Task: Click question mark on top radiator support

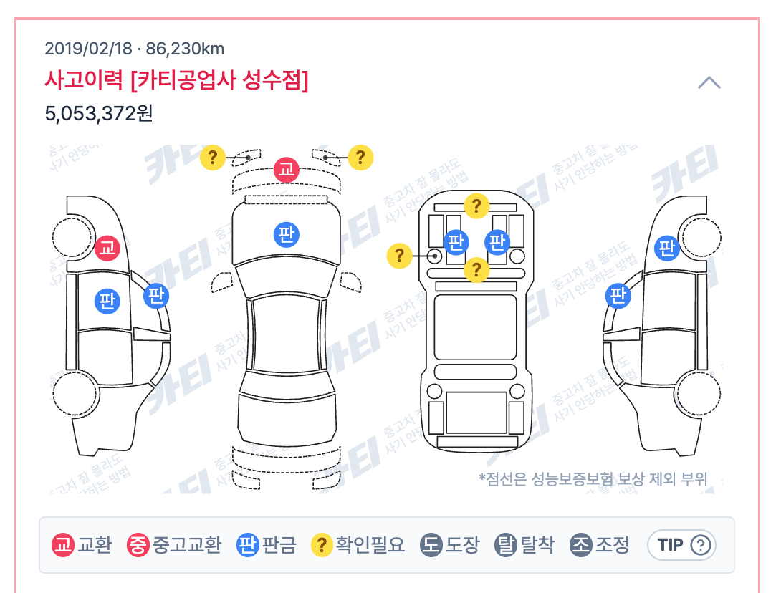Action: (476, 206)
